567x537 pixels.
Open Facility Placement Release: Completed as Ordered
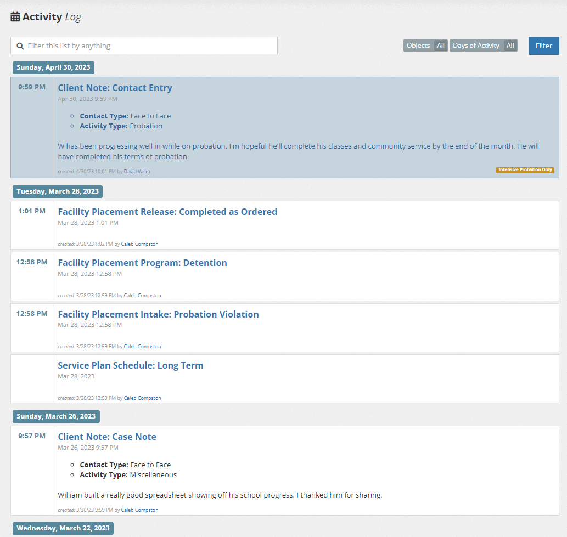click(x=167, y=211)
